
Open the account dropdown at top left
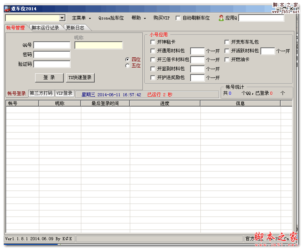pyautogui.click(x=62, y=18)
